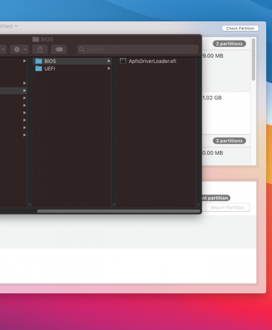Open the view options dropdown left of gear
Viewport: 272px width, 330px height.
tap(3, 49)
